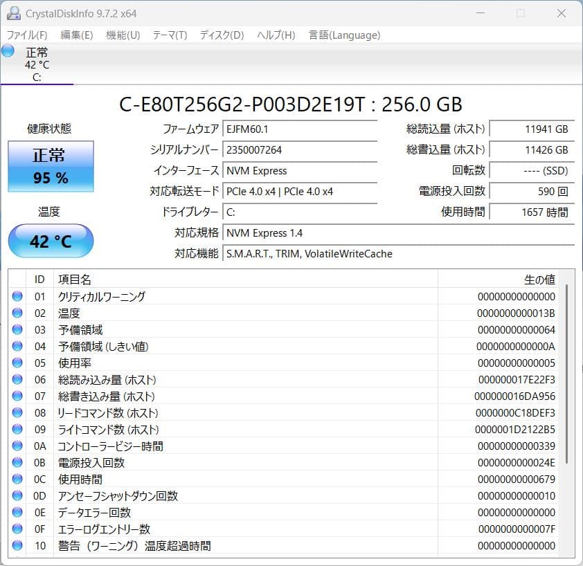Open the テーマ(T) menu

pos(170,35)
